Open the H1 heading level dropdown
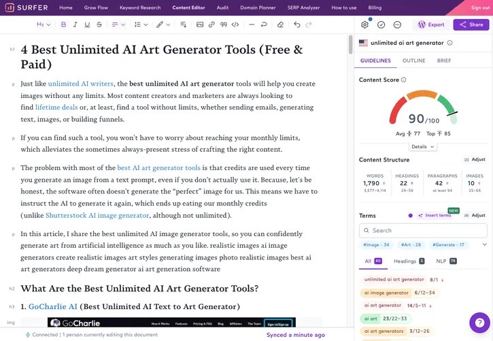 pyautogui.click(x=44, y=25)
